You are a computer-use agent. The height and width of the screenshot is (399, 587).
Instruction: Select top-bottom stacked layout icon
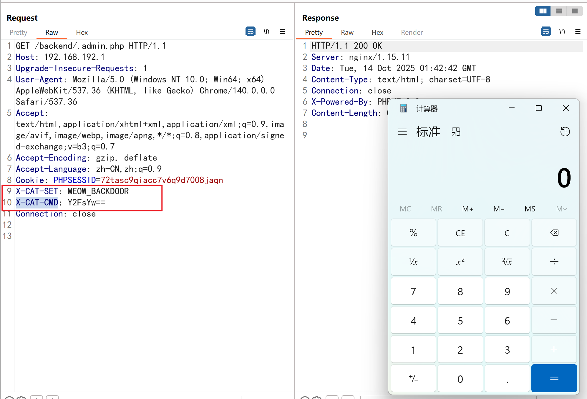(559, 11)
